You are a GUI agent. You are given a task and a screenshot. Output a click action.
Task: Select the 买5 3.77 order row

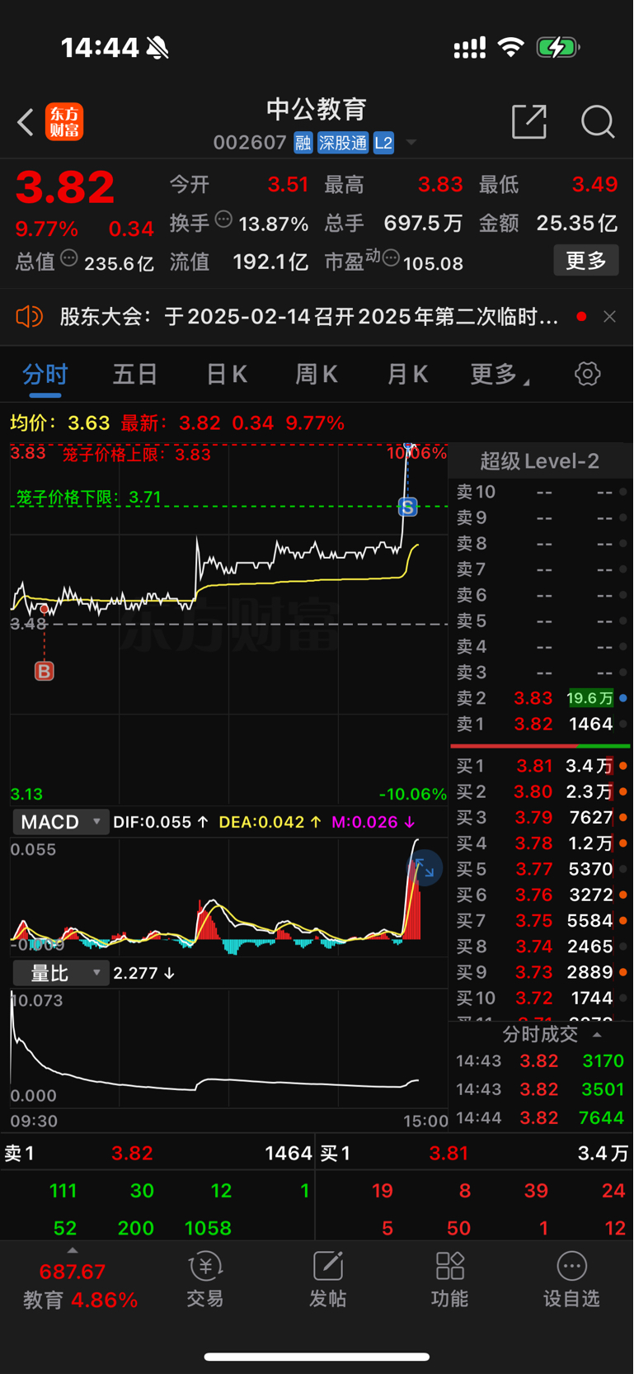point(542,869)
